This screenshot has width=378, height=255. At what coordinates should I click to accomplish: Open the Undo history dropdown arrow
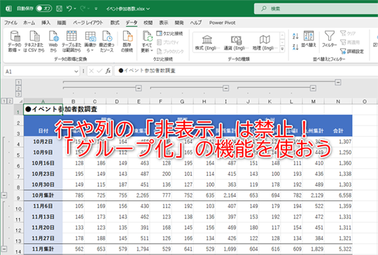pyautogui.click(x=75, y=8)
